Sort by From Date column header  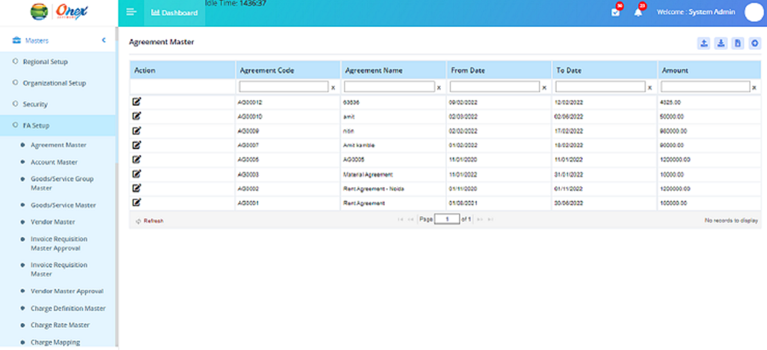[x=468, y=71]
